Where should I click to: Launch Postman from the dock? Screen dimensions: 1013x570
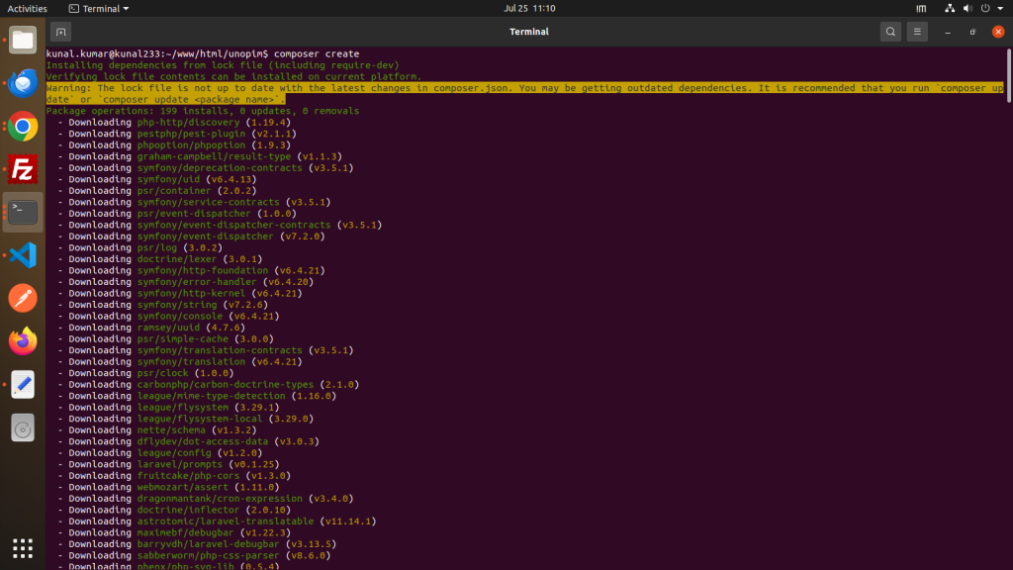[x=23, y=299]
